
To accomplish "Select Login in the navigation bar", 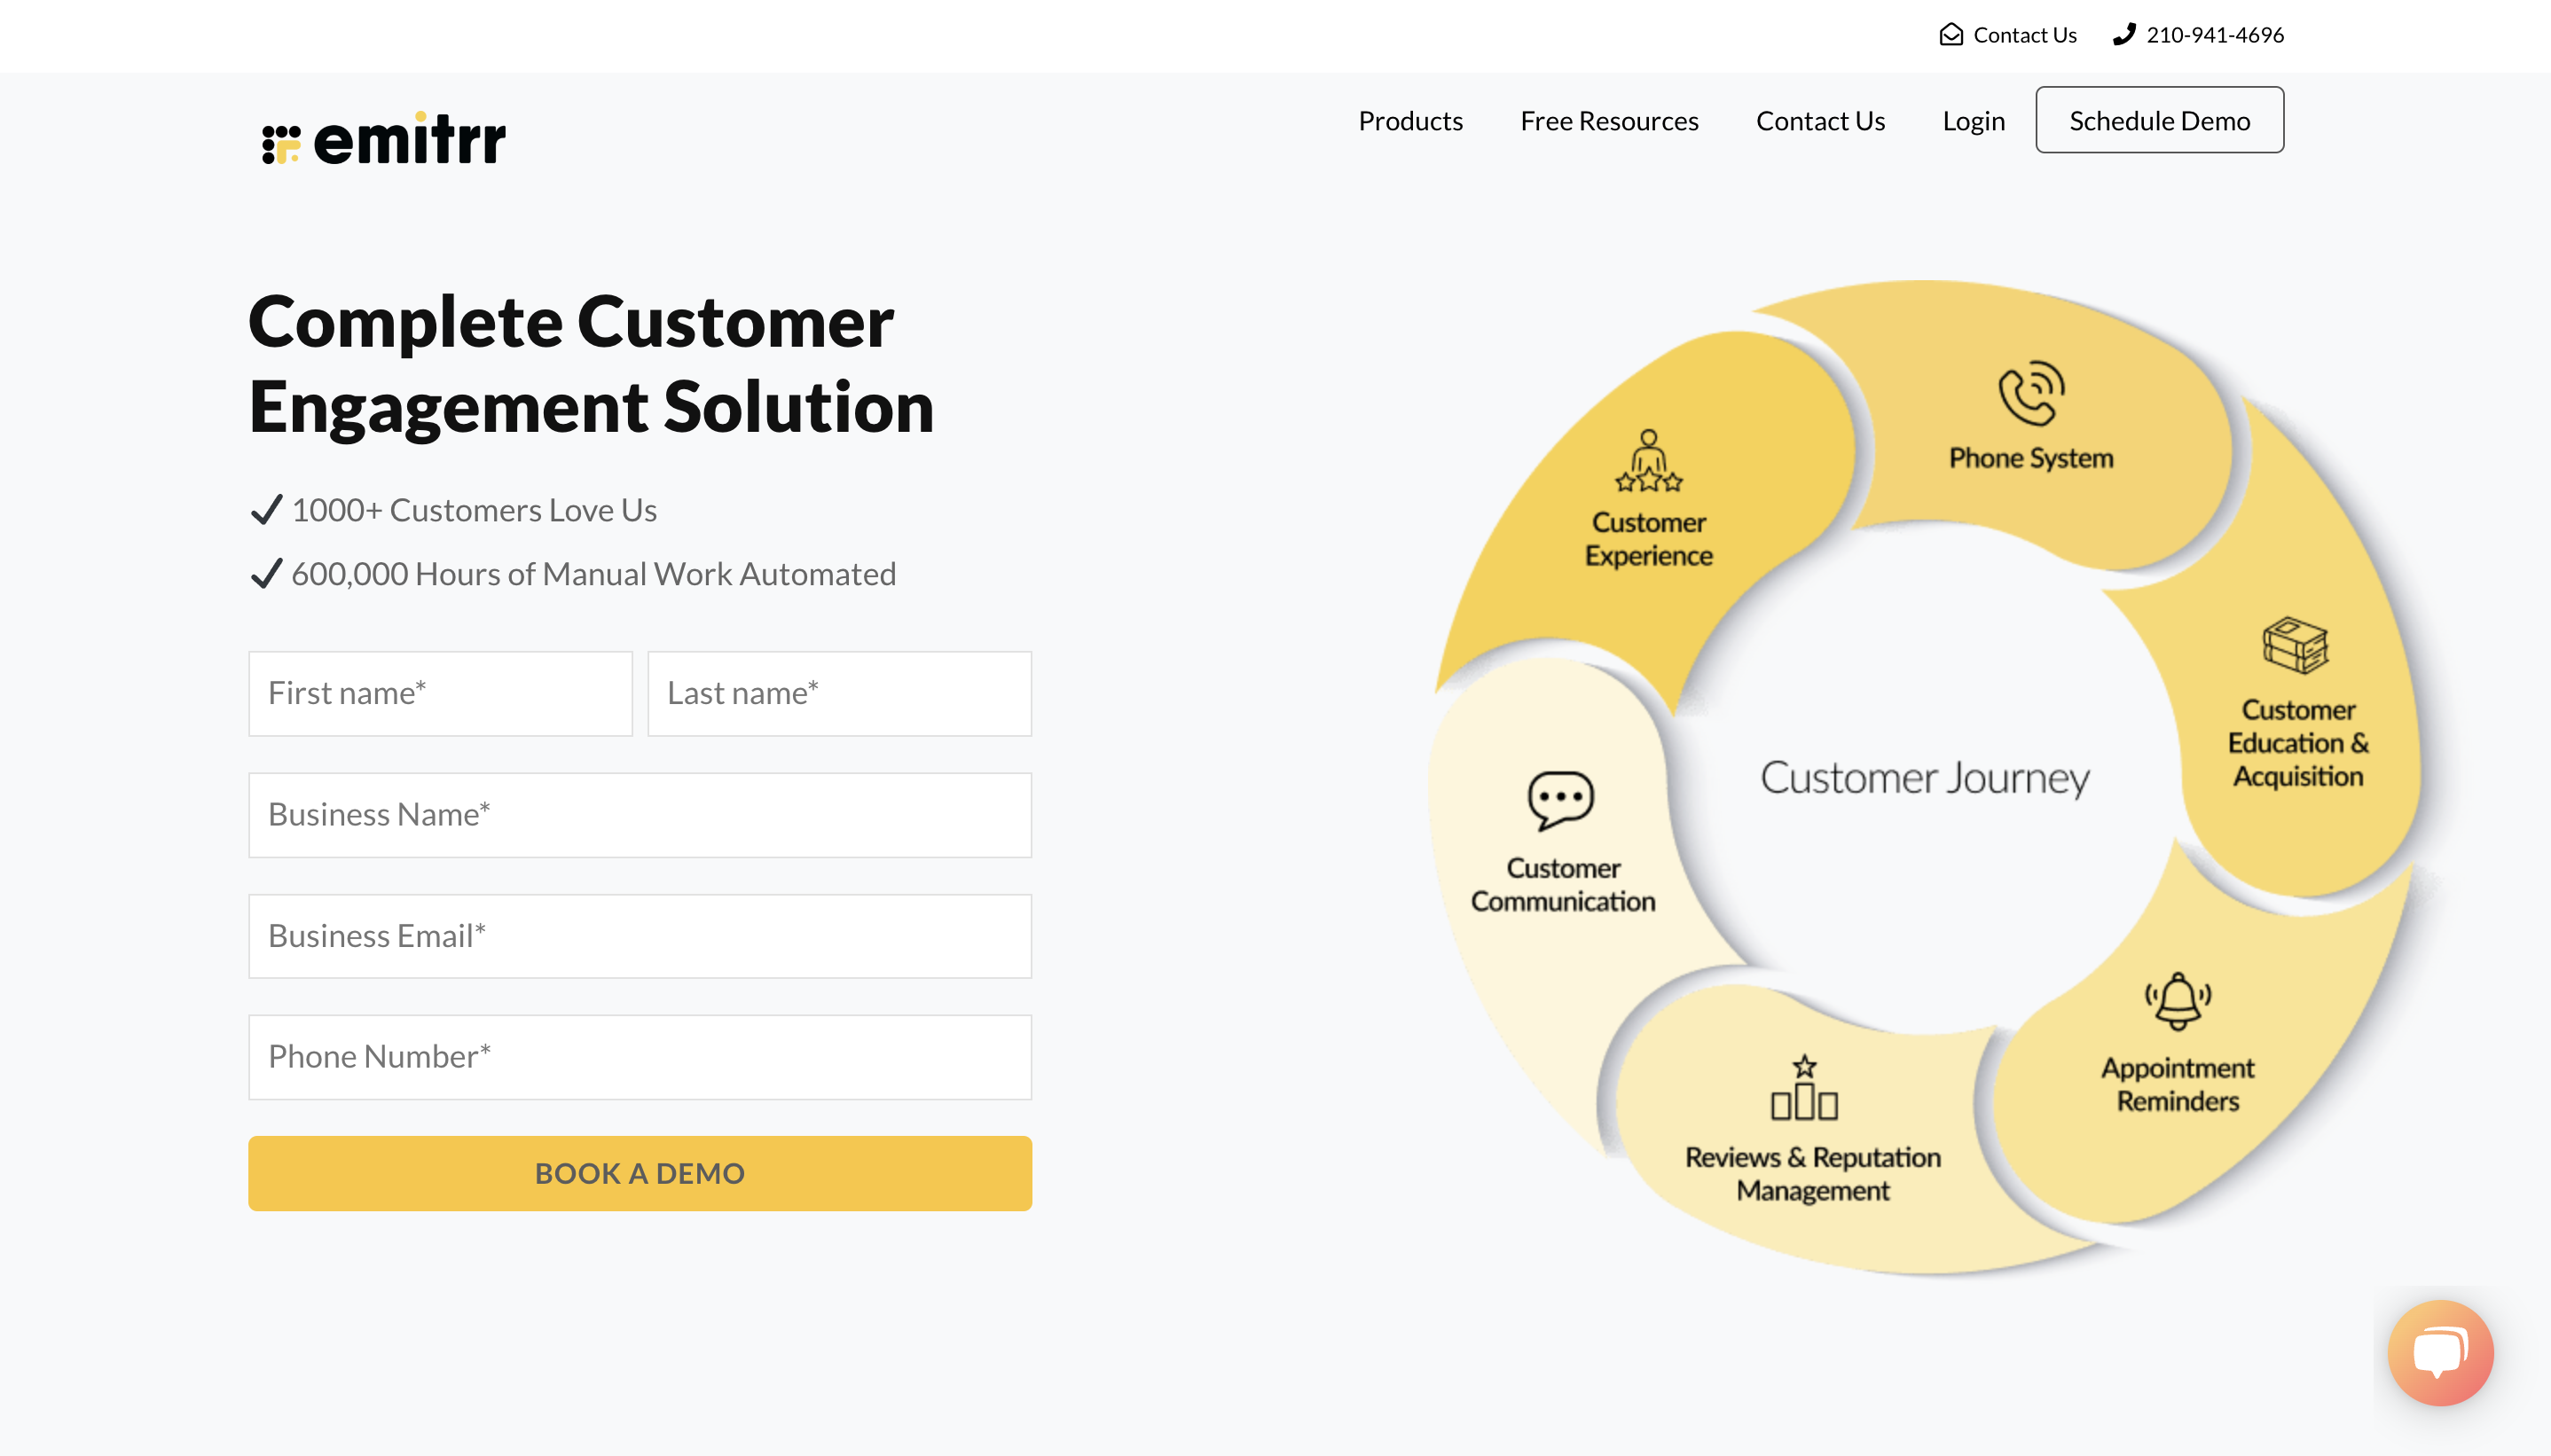I will pyautogui.click(x=1973, y=121).
